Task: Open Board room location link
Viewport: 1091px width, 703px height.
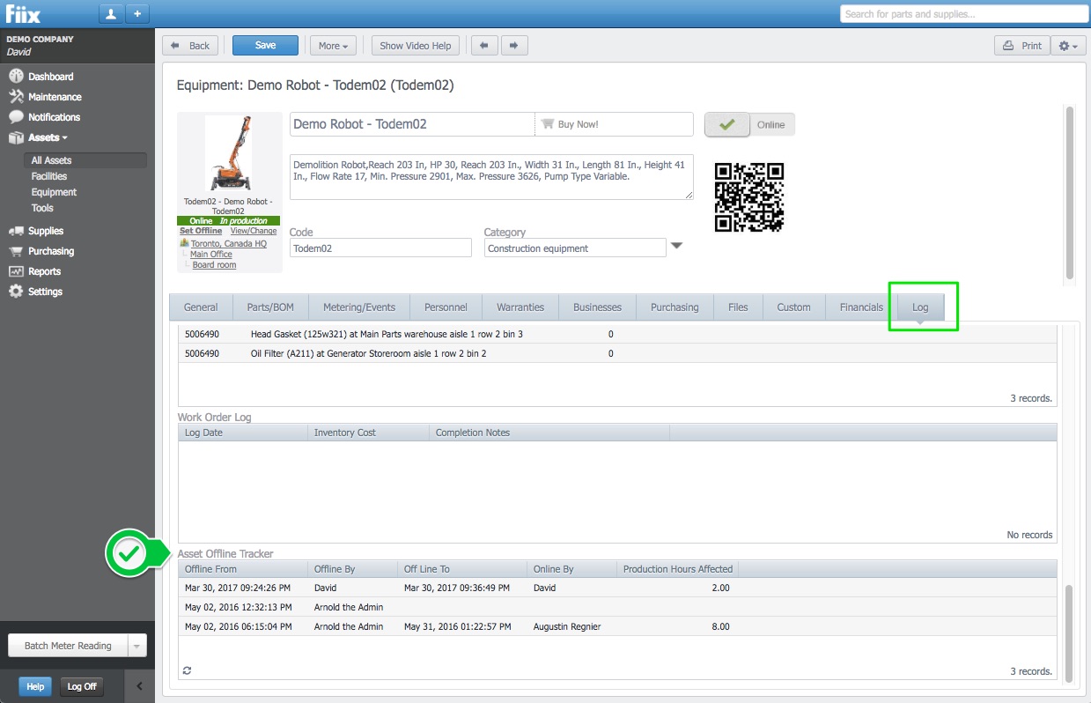Action: pyautogui.click(x=214, y=264)
